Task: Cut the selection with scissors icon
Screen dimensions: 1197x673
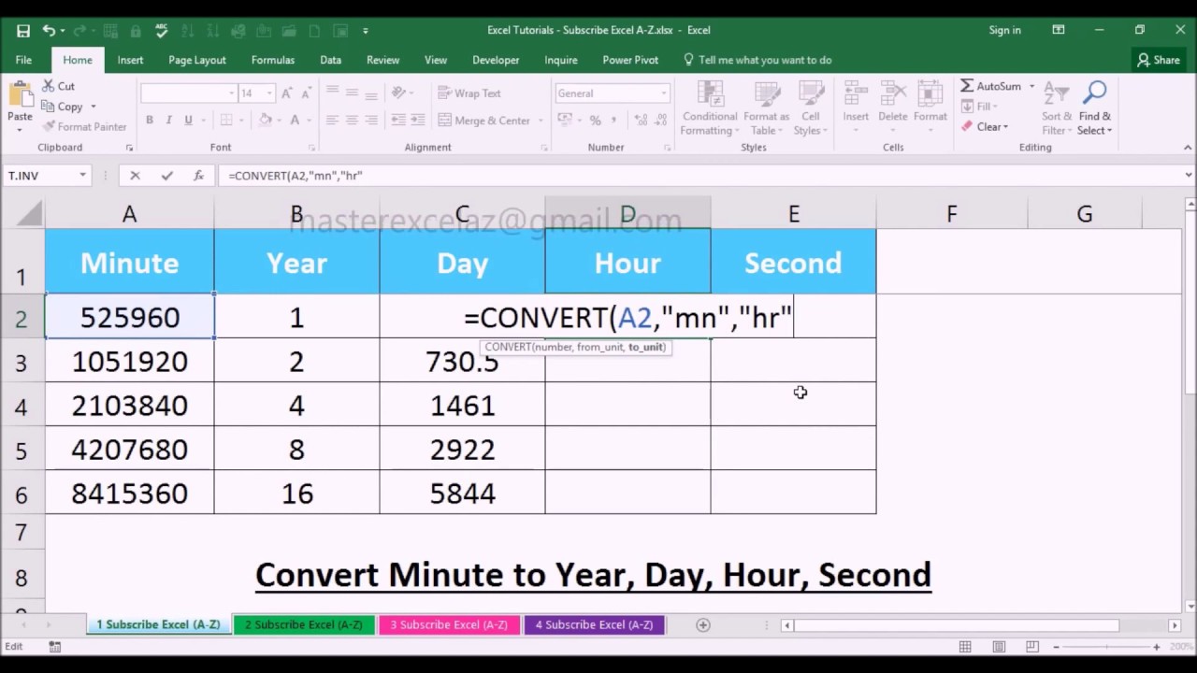Action: (x=49, y=86)
